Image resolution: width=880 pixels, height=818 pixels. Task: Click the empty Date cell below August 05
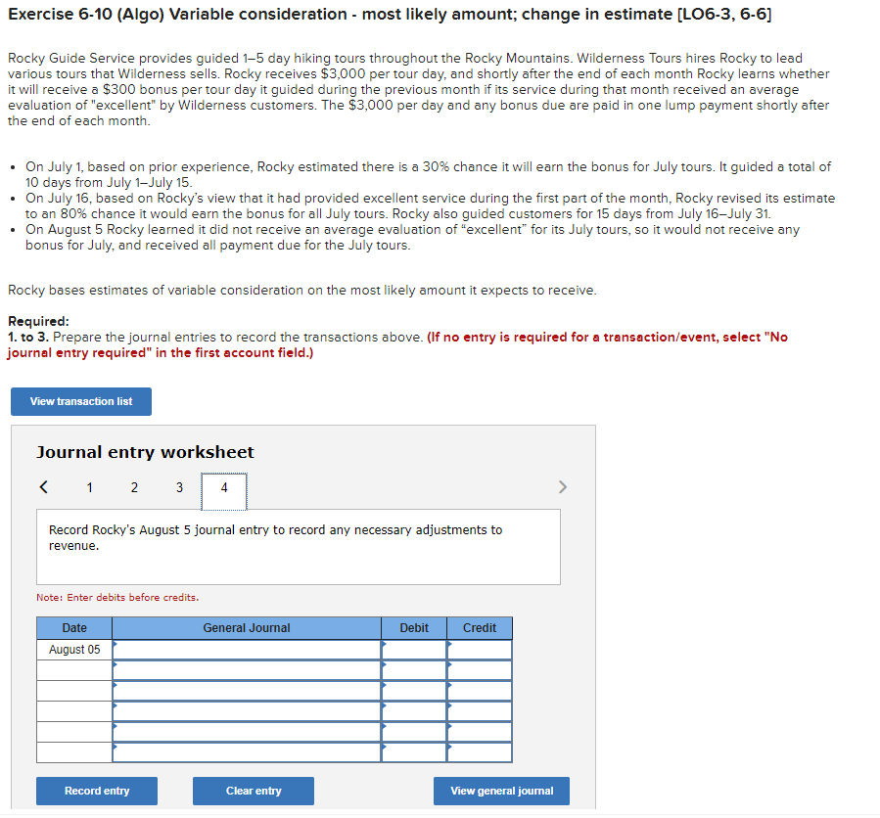[73, 670]
